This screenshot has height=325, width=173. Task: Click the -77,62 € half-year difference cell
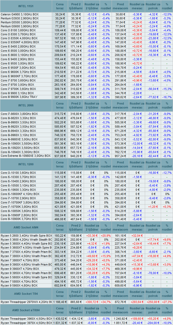[153, 97]
